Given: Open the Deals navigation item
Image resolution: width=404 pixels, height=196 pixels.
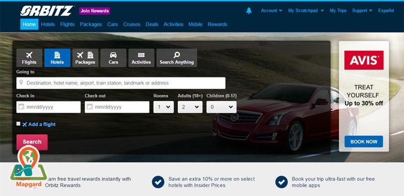Looking at the screenshot, I should [x=152, y=24].
